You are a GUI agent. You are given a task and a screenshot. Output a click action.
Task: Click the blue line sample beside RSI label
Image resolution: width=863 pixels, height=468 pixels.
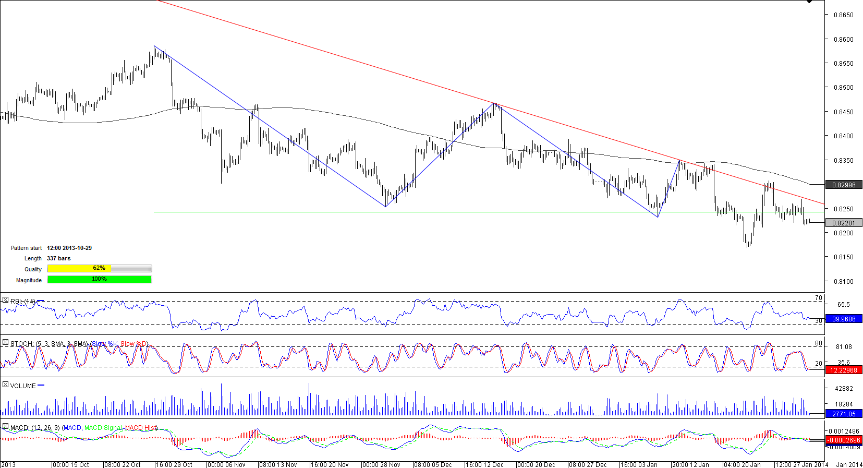pos(41,301)
